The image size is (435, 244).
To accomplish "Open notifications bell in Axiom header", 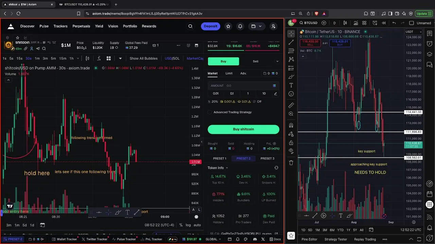I will point(240,26).
